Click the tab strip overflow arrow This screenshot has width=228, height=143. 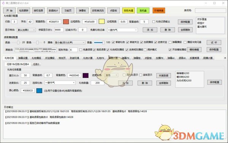tap(225, 58)
